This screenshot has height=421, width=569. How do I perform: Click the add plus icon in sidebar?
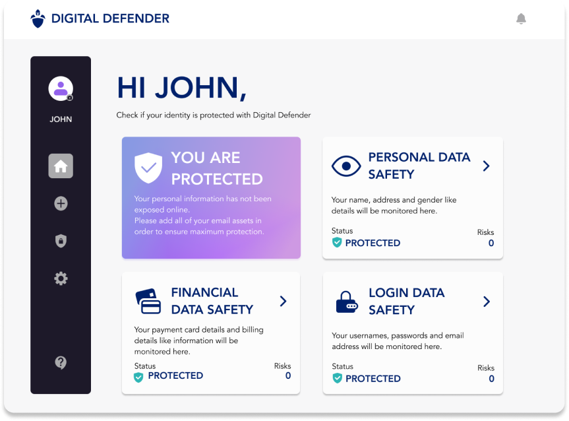[61, 203]
